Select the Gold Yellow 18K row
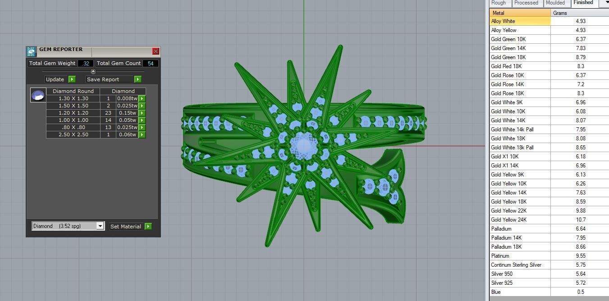This screenshot has width=609, height=301. (549, 202)
